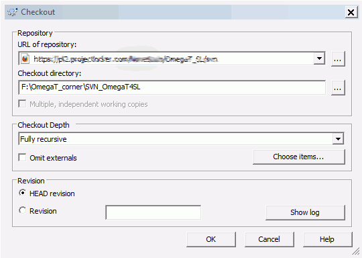Open the Checkout Depth dropdown arrow
The image size is (362, 258).
click(x=338, y=139)
